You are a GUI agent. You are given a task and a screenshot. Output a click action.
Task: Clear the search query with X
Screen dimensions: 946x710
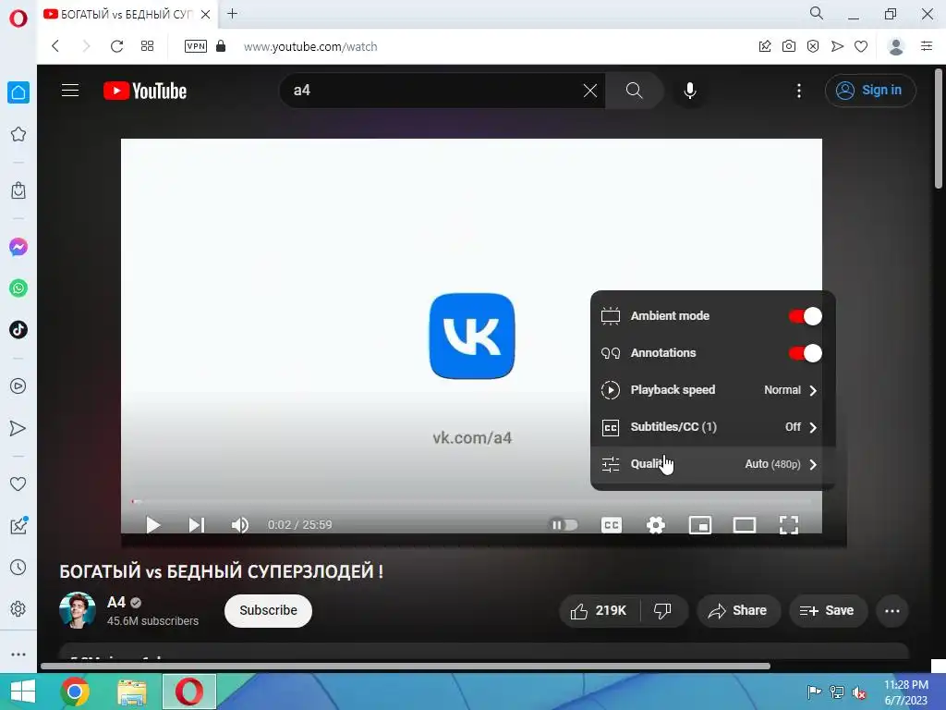[x=590, y=91]
